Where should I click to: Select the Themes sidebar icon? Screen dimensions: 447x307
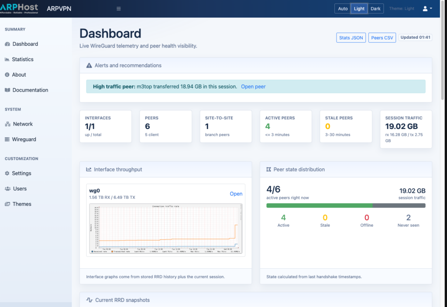(x=8, y=204)
